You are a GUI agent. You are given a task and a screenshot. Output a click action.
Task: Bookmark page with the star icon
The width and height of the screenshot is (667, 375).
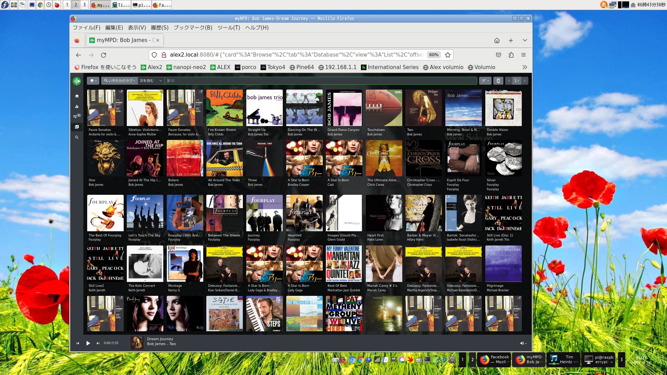tap(448, 55)
